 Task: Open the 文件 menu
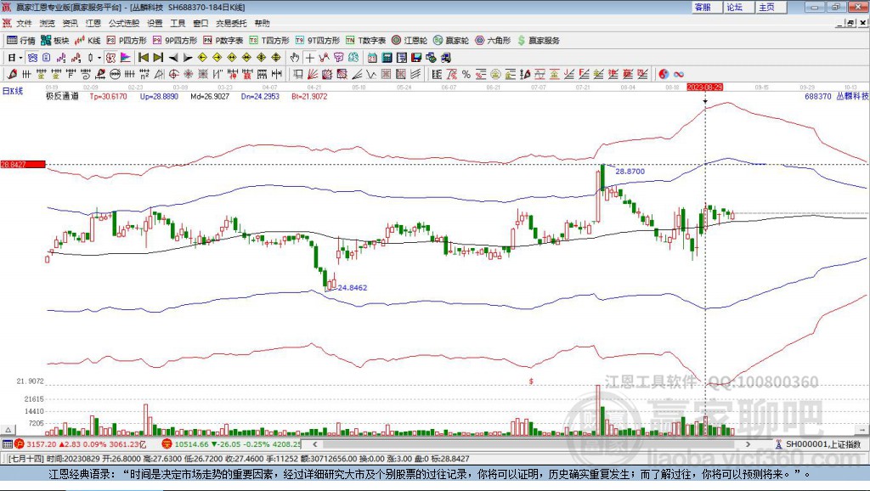tap(24, 23)
